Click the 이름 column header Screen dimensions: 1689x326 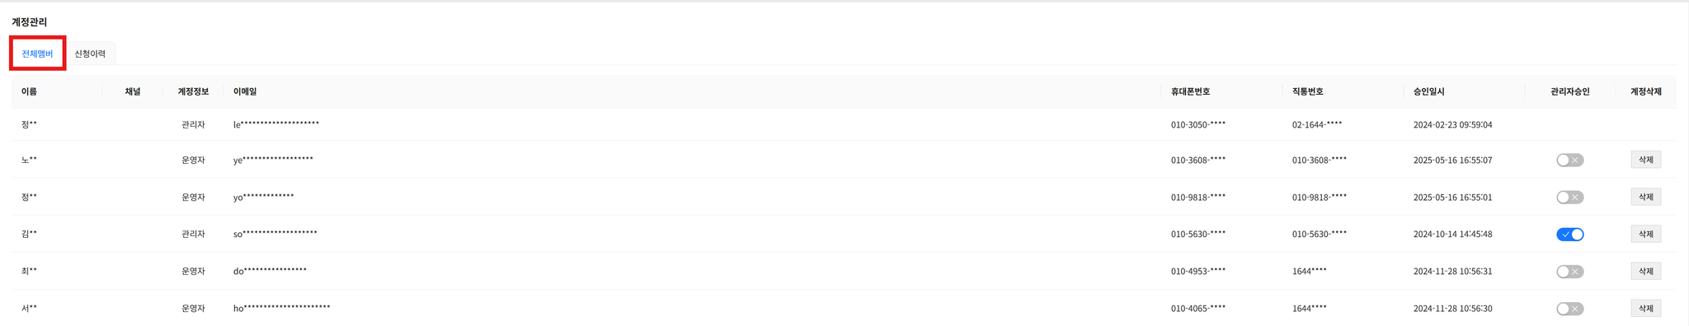[29, 91]
